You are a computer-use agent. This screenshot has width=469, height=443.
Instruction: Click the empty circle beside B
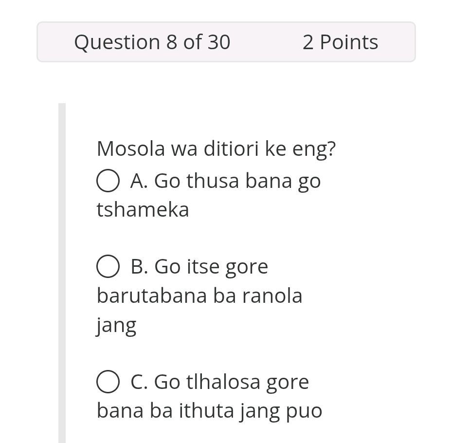(x=108, y=266)
